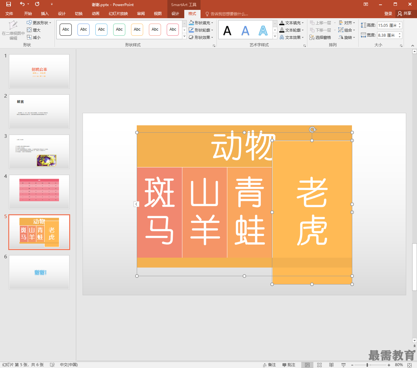The width and height of the screenshot is (417, 368).
Task: Switch to Slide Sorter view
Action: (319, 365)
